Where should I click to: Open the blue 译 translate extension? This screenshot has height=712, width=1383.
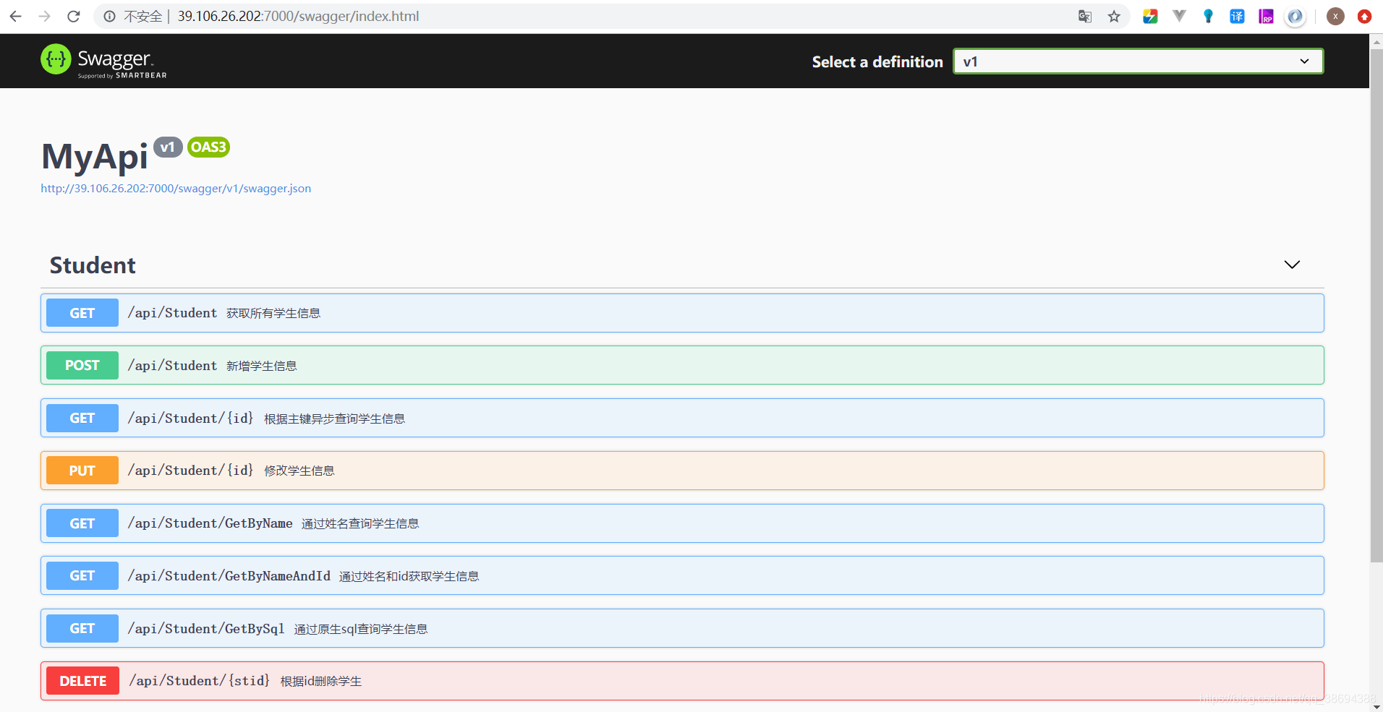(x=1237, y=16)
